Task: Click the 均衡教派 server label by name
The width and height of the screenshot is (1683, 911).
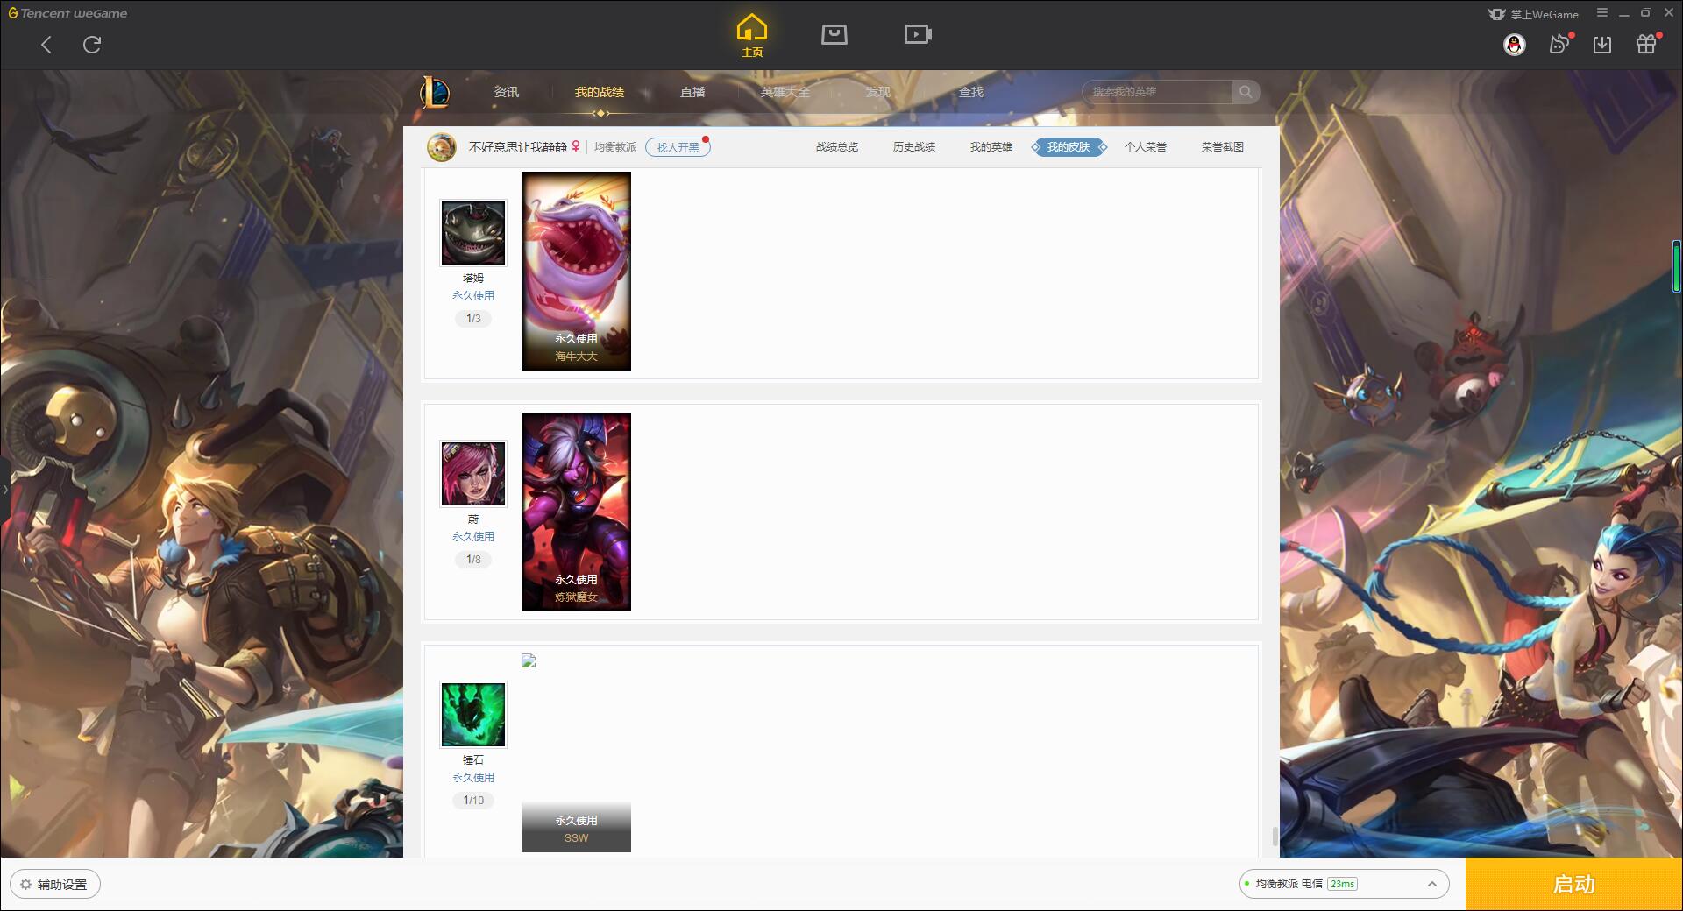Action: (x=615, y=147)
